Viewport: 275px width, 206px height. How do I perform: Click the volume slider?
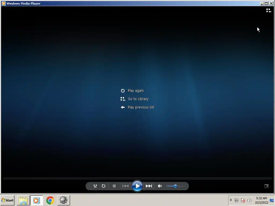[x=175, y=186]
